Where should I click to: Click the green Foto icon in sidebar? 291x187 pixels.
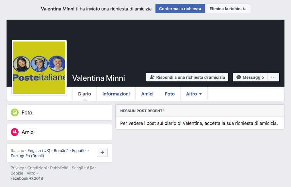click(x=15, y=112)
